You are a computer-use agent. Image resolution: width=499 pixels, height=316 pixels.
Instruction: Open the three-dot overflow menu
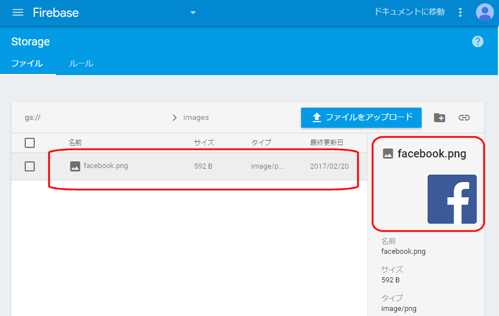pos(460,12)
